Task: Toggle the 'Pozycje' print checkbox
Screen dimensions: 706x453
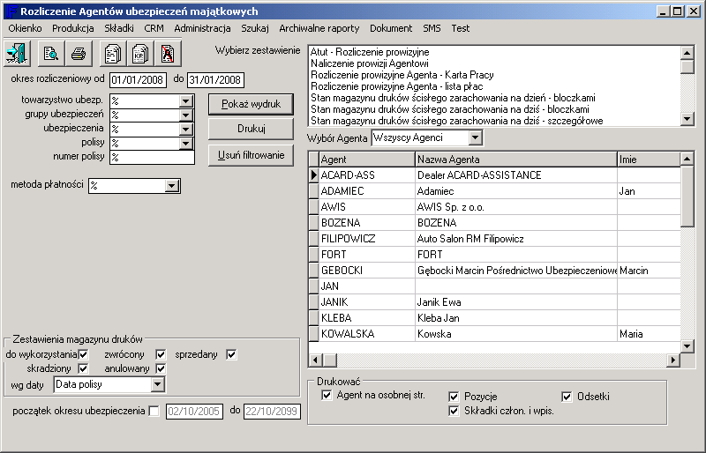Action: [454, 397]
